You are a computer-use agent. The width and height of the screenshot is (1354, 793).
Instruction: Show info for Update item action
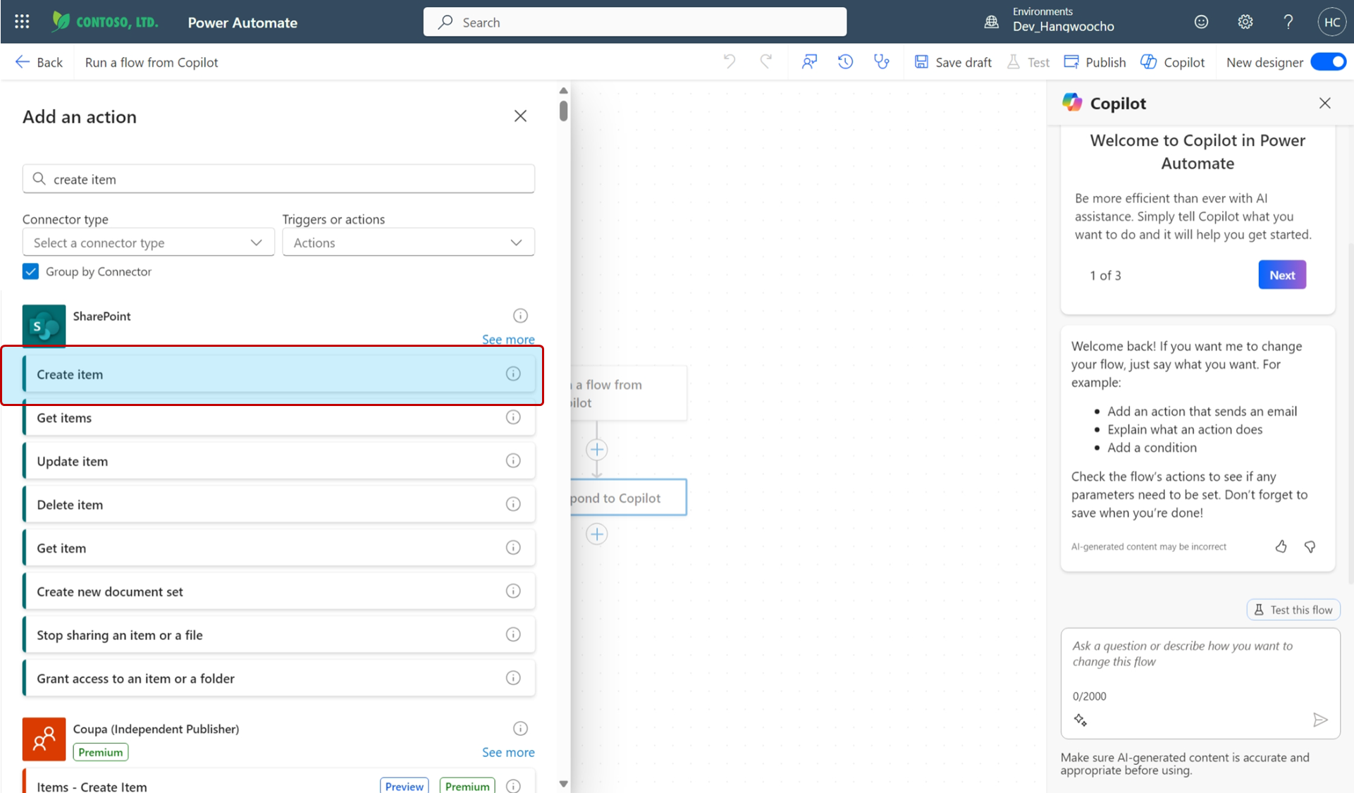coord(513,461)
